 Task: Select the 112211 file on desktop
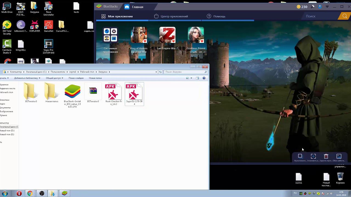tap(299, 178)
